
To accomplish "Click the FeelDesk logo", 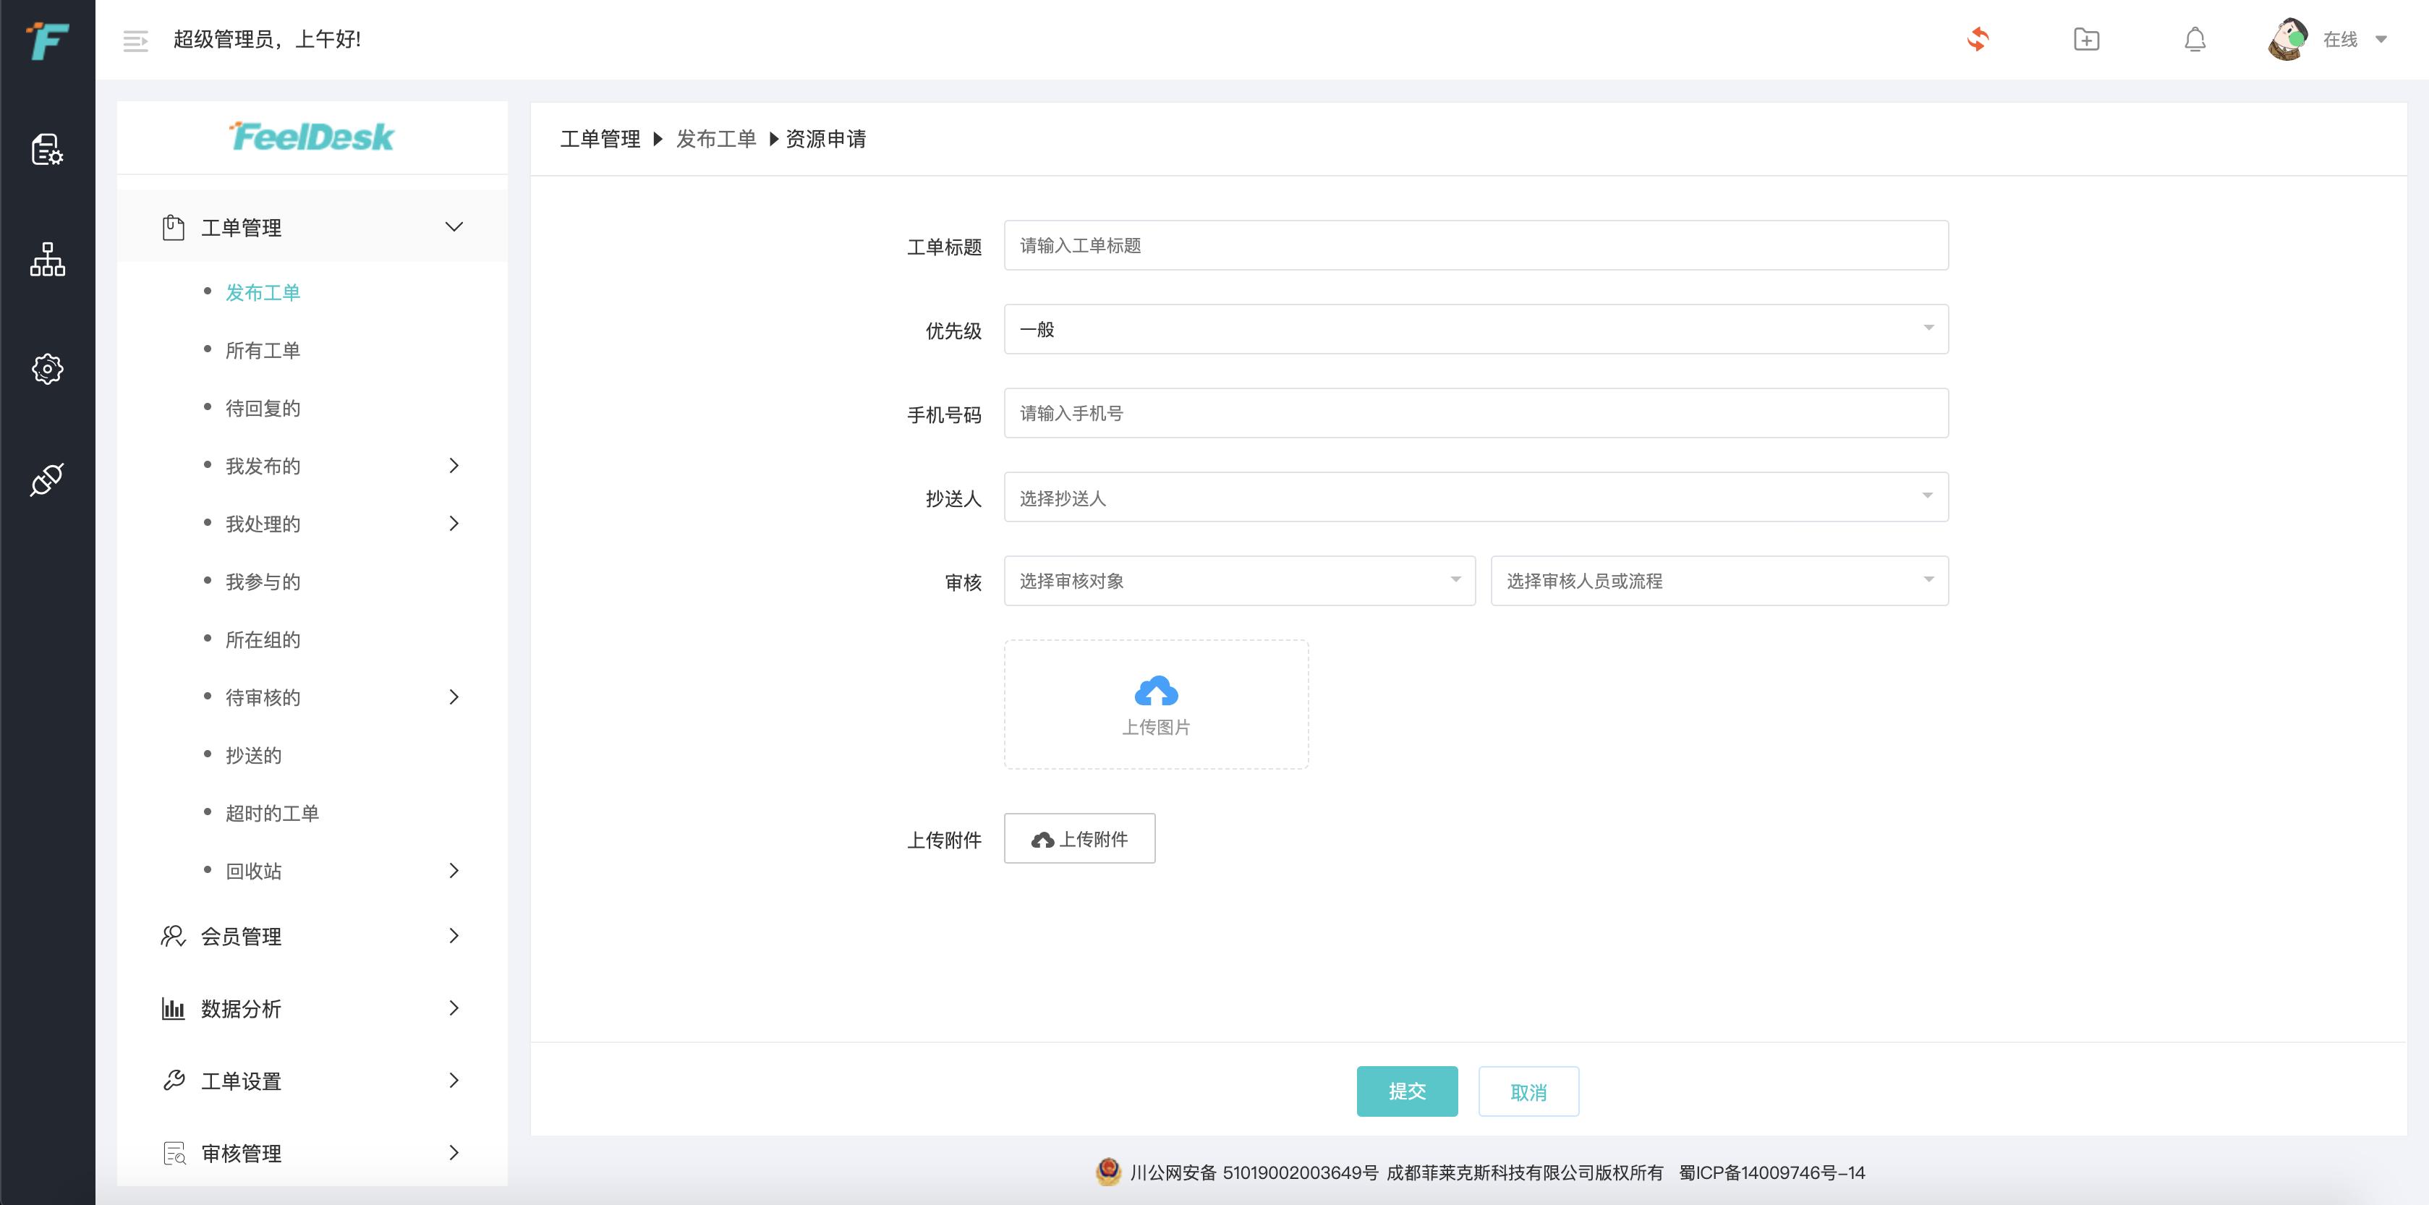I will pyautogui.click(x=311, y=137).
